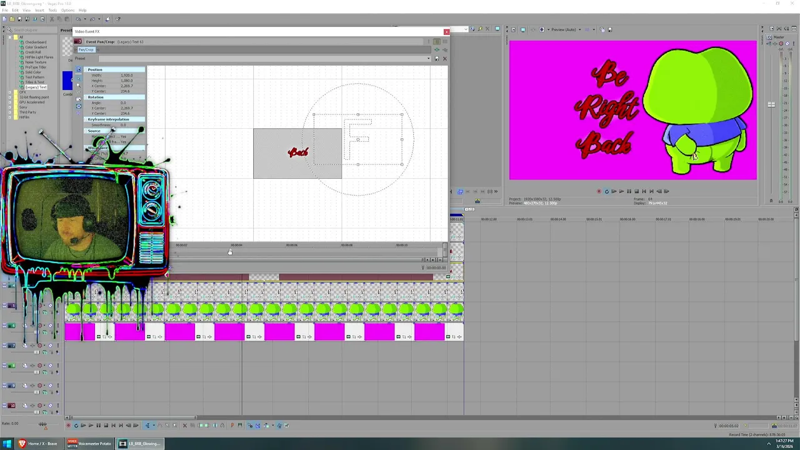Open Voicemeeter Potato from taskbar
Viewport: 800px width, 450px height.
tap(89, 444)
